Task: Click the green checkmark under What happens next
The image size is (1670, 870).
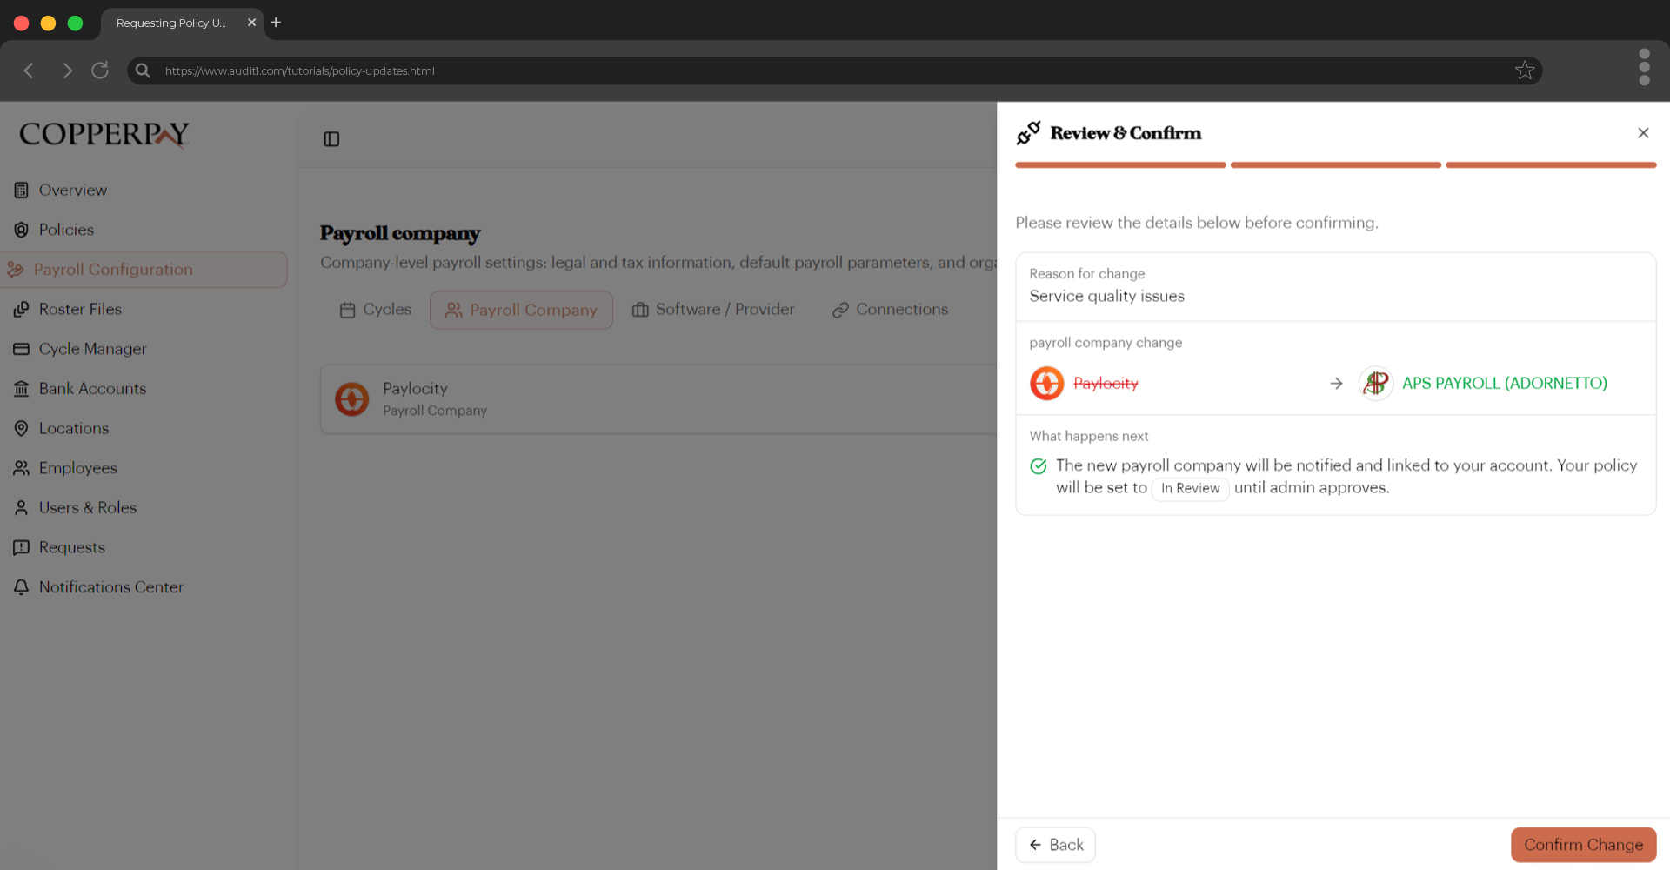Action: pos(1038,465)
